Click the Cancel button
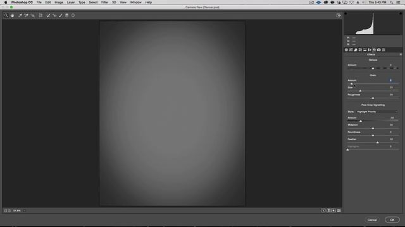Image resolution: width=405 pixels, height=227 pixels. (372, 220)
